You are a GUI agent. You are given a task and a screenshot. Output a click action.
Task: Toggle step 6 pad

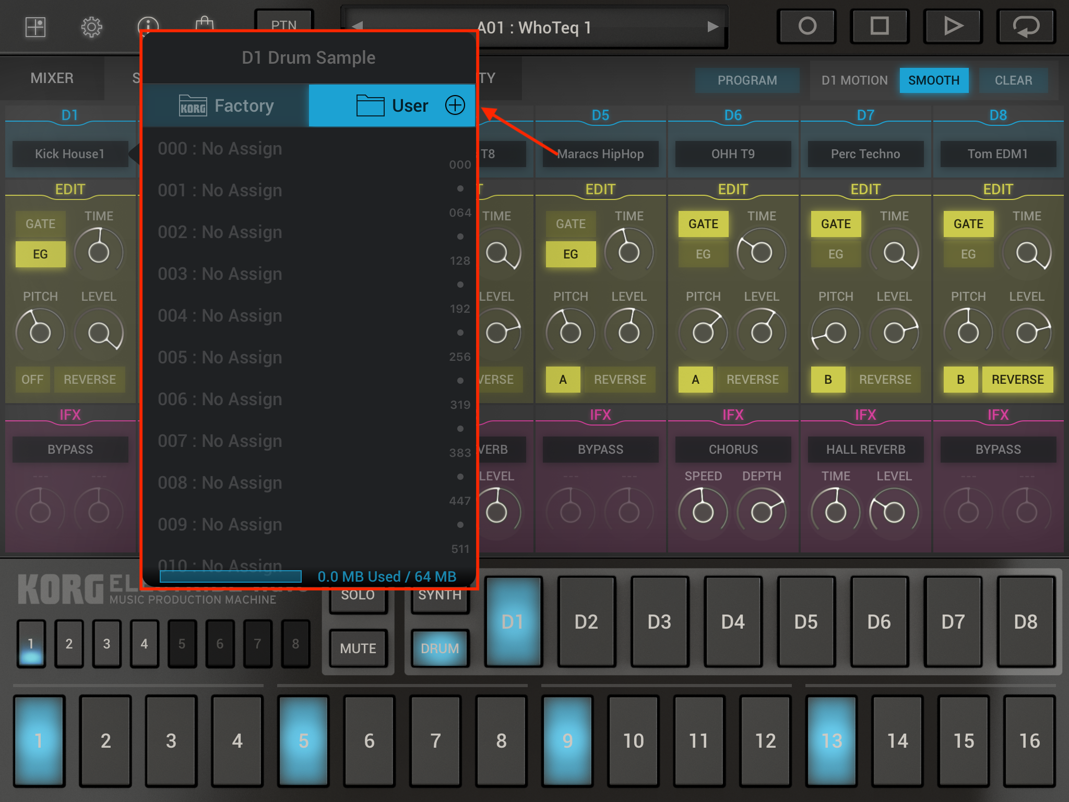[x=370, y=741]
